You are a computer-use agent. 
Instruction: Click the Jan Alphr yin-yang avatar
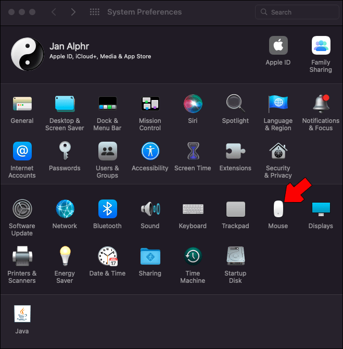coord(28,54)
